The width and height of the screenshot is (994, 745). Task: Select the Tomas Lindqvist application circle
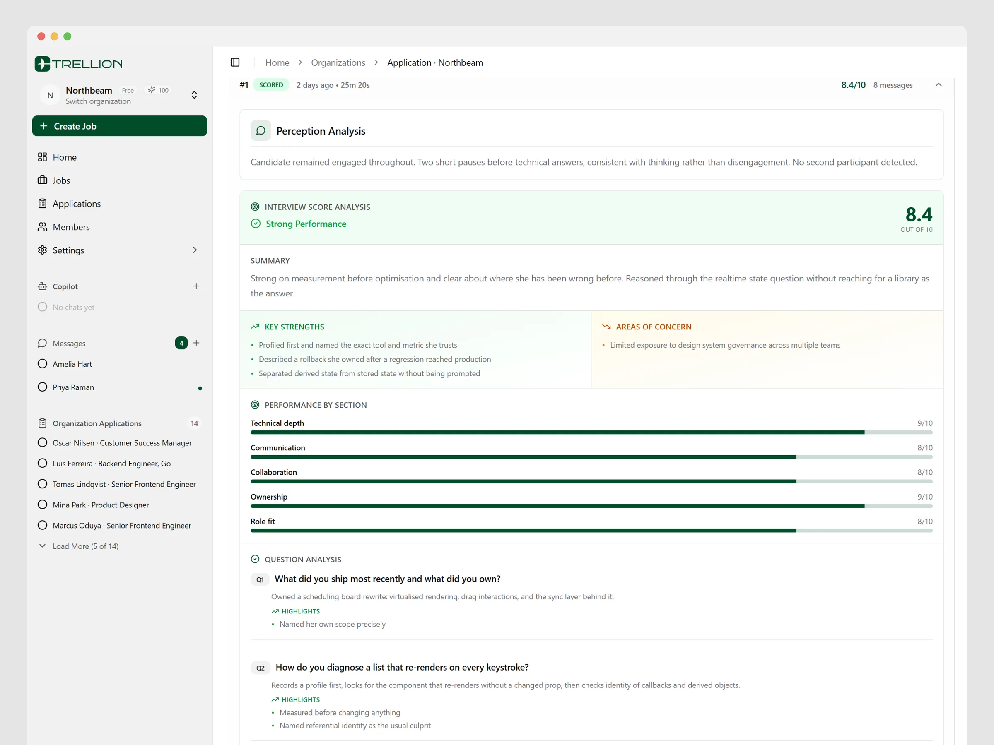pyautogui.click(x=42, y=484)
